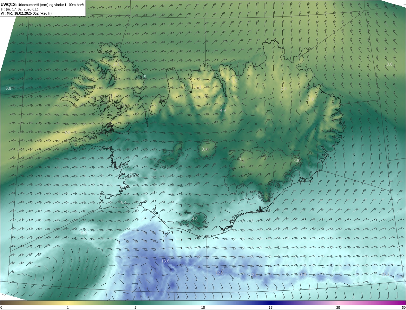This screenshot has height=310, width=406.
Task: Click the '0' tick label on the color scale
Action: coord(1,307)
